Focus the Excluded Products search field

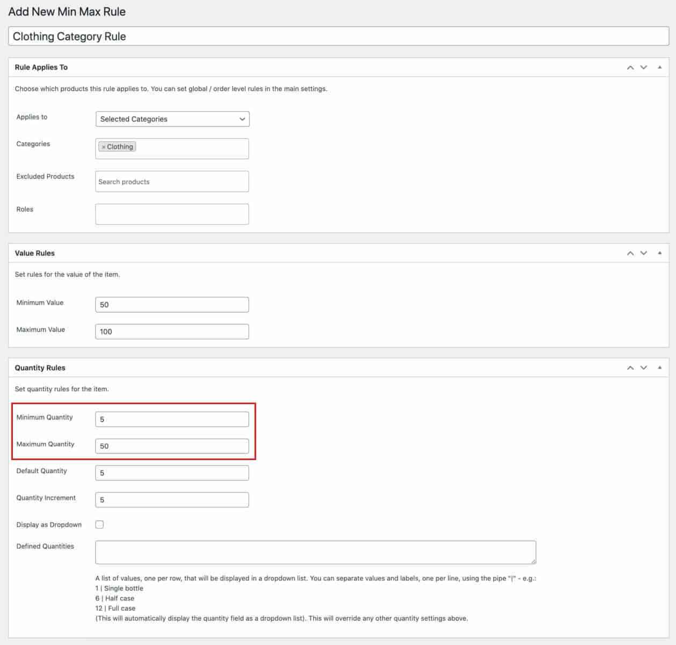point(172,182)
